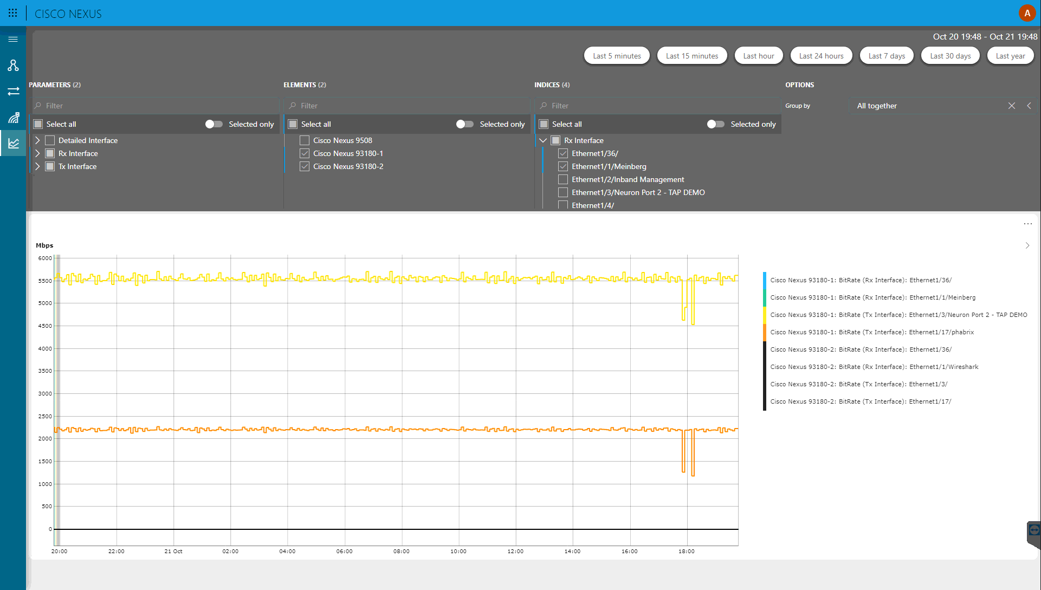Select Last 24 hours range
This screenshot has width=1041, height=590.
tap(821, 56)
